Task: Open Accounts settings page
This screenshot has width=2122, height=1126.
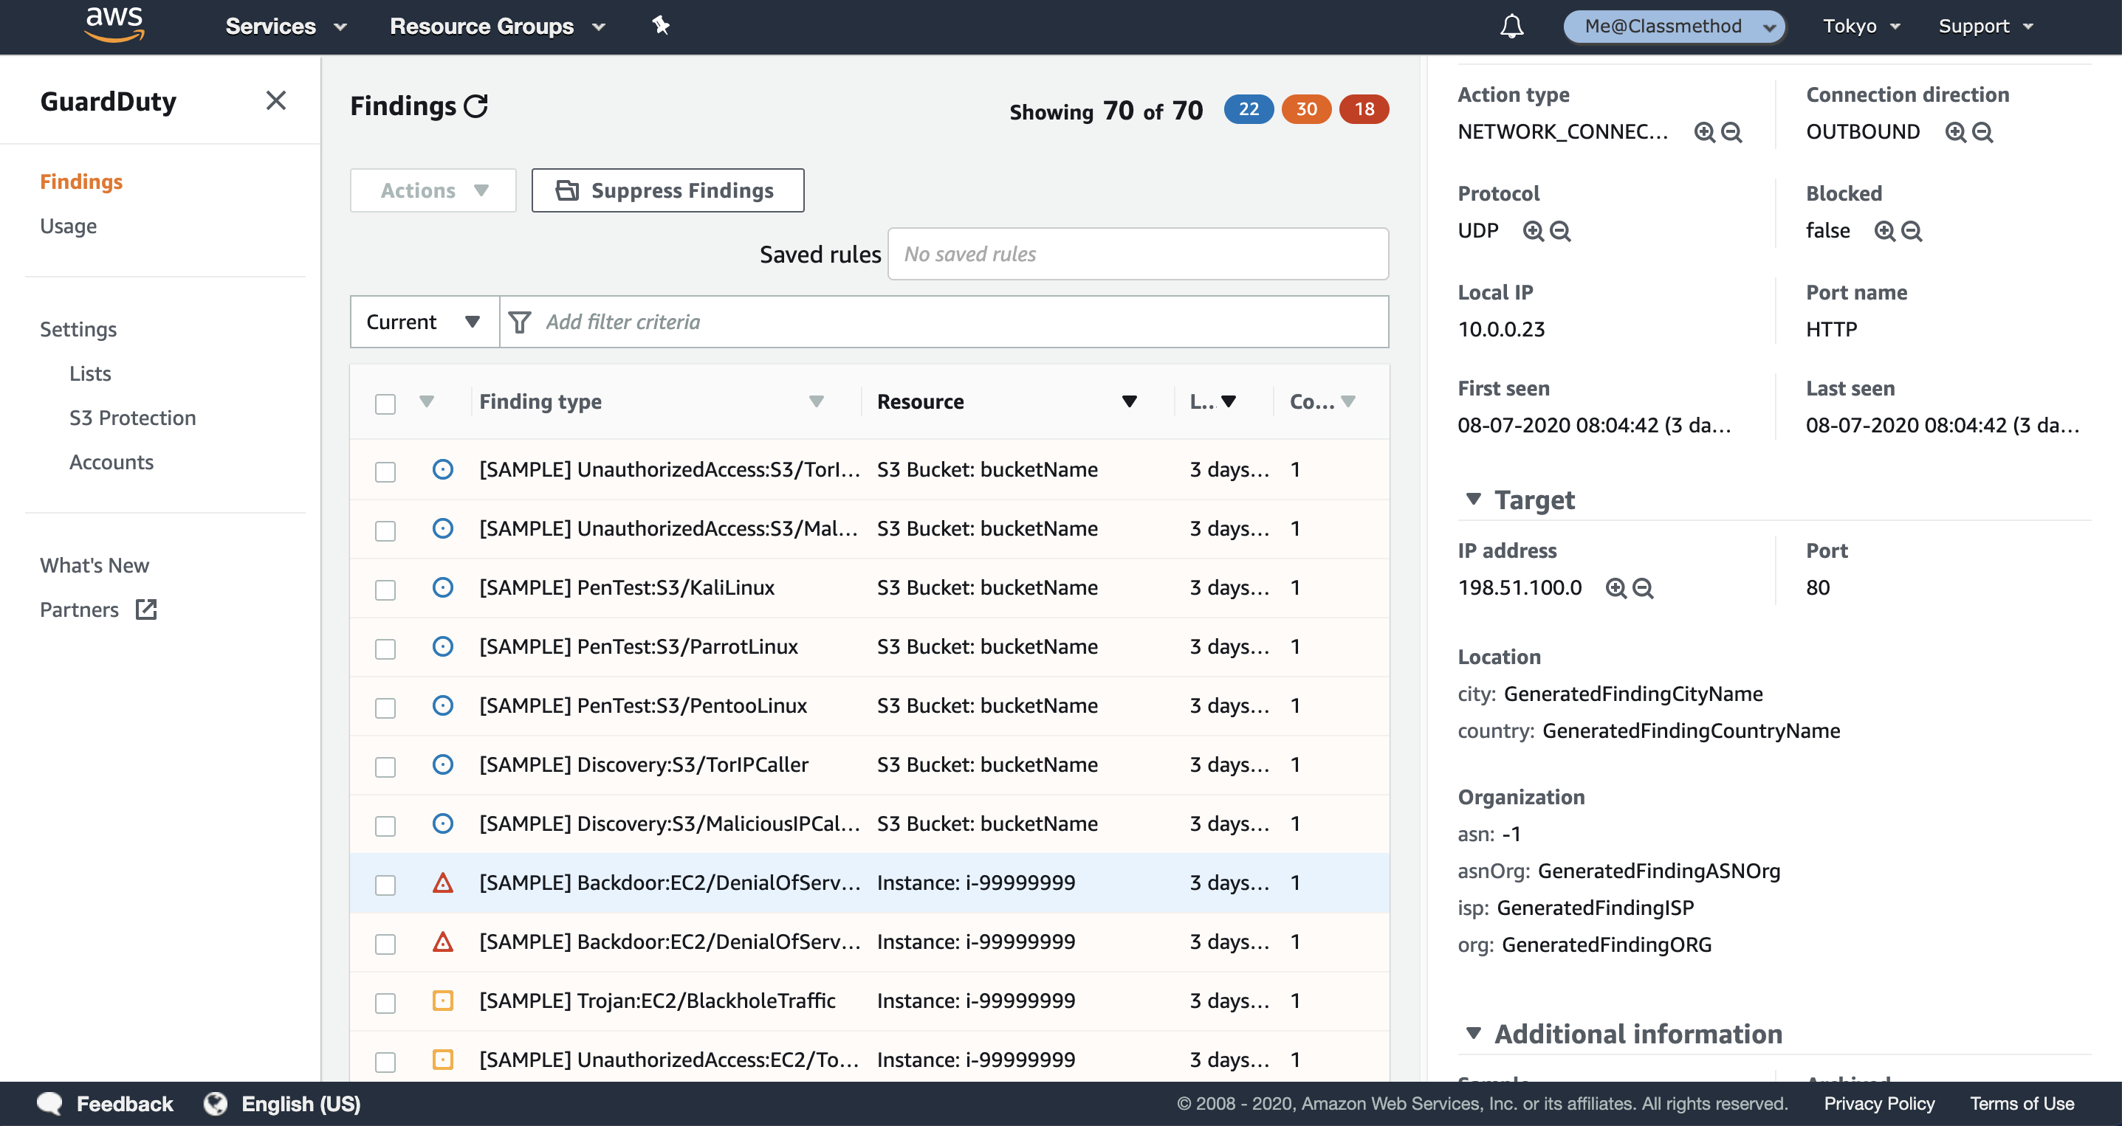Action: click(x=111, y=463)
